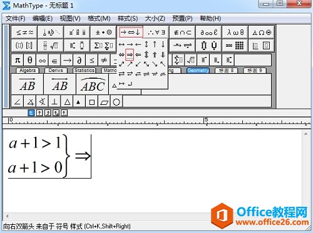Open the summation templates palette
313x233 pixels.
coord(103,45)
